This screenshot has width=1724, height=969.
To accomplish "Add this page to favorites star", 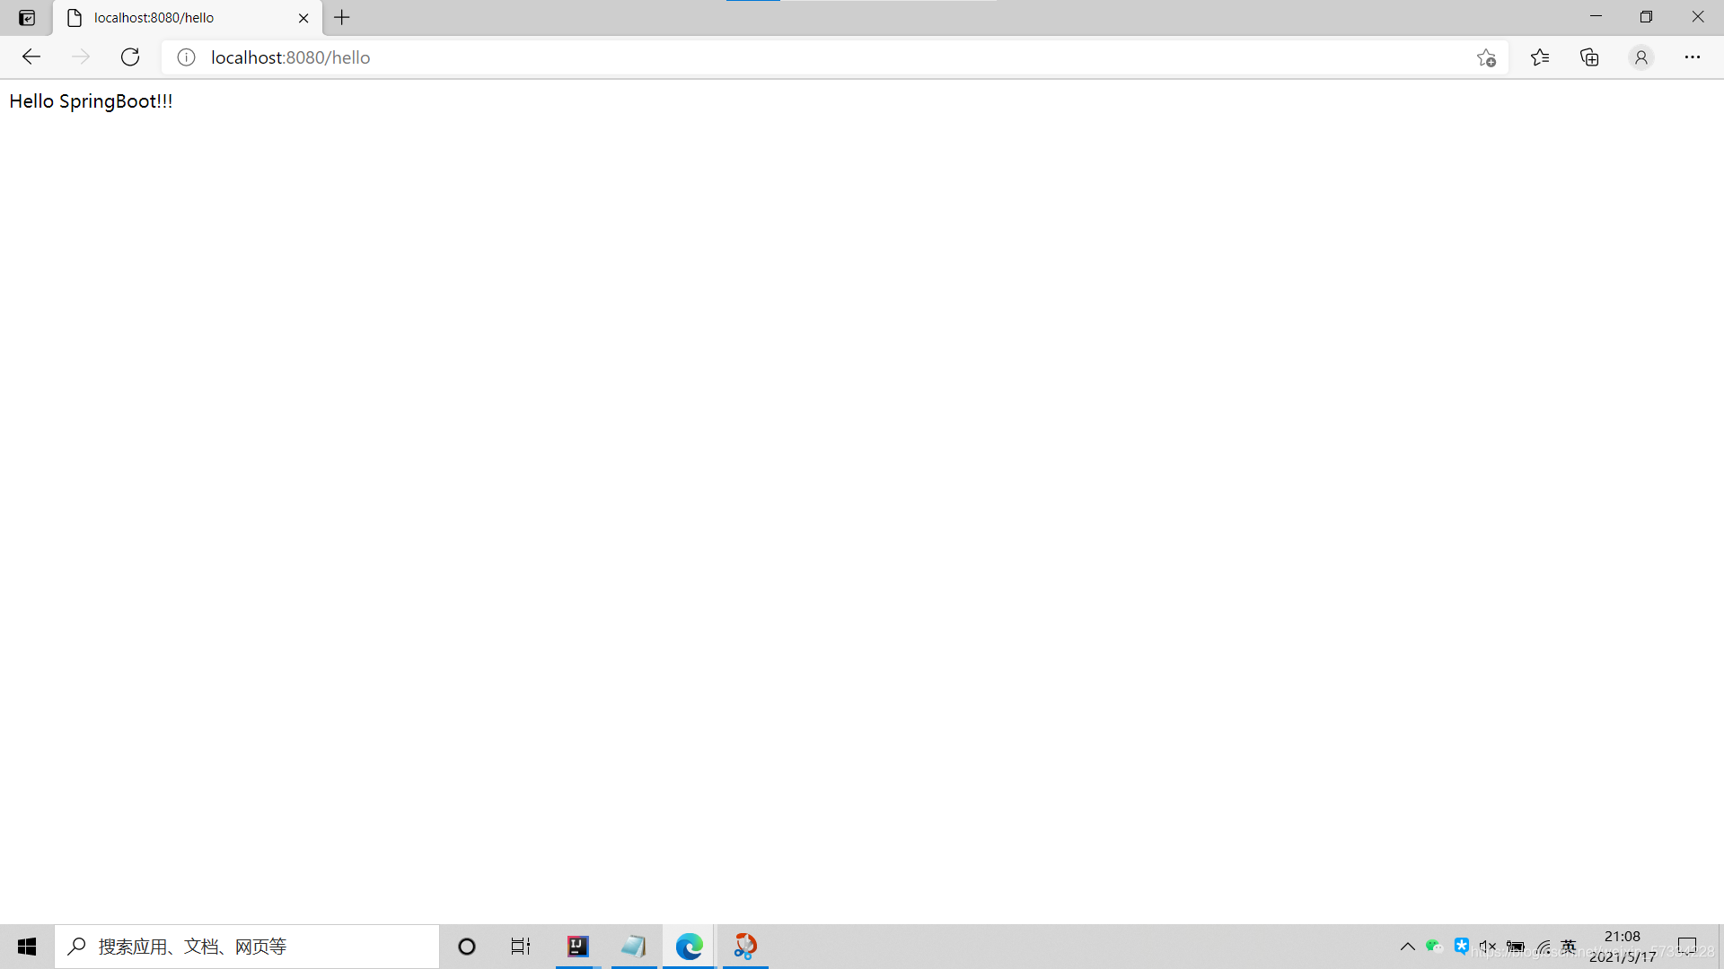I will (1486, 57).
